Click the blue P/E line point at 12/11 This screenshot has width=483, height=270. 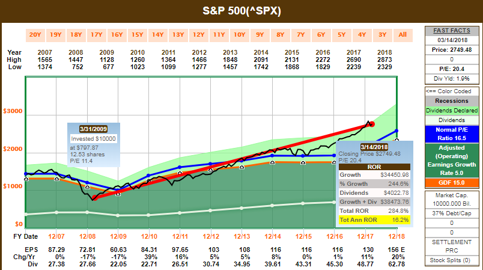click(x=180, y=167)
